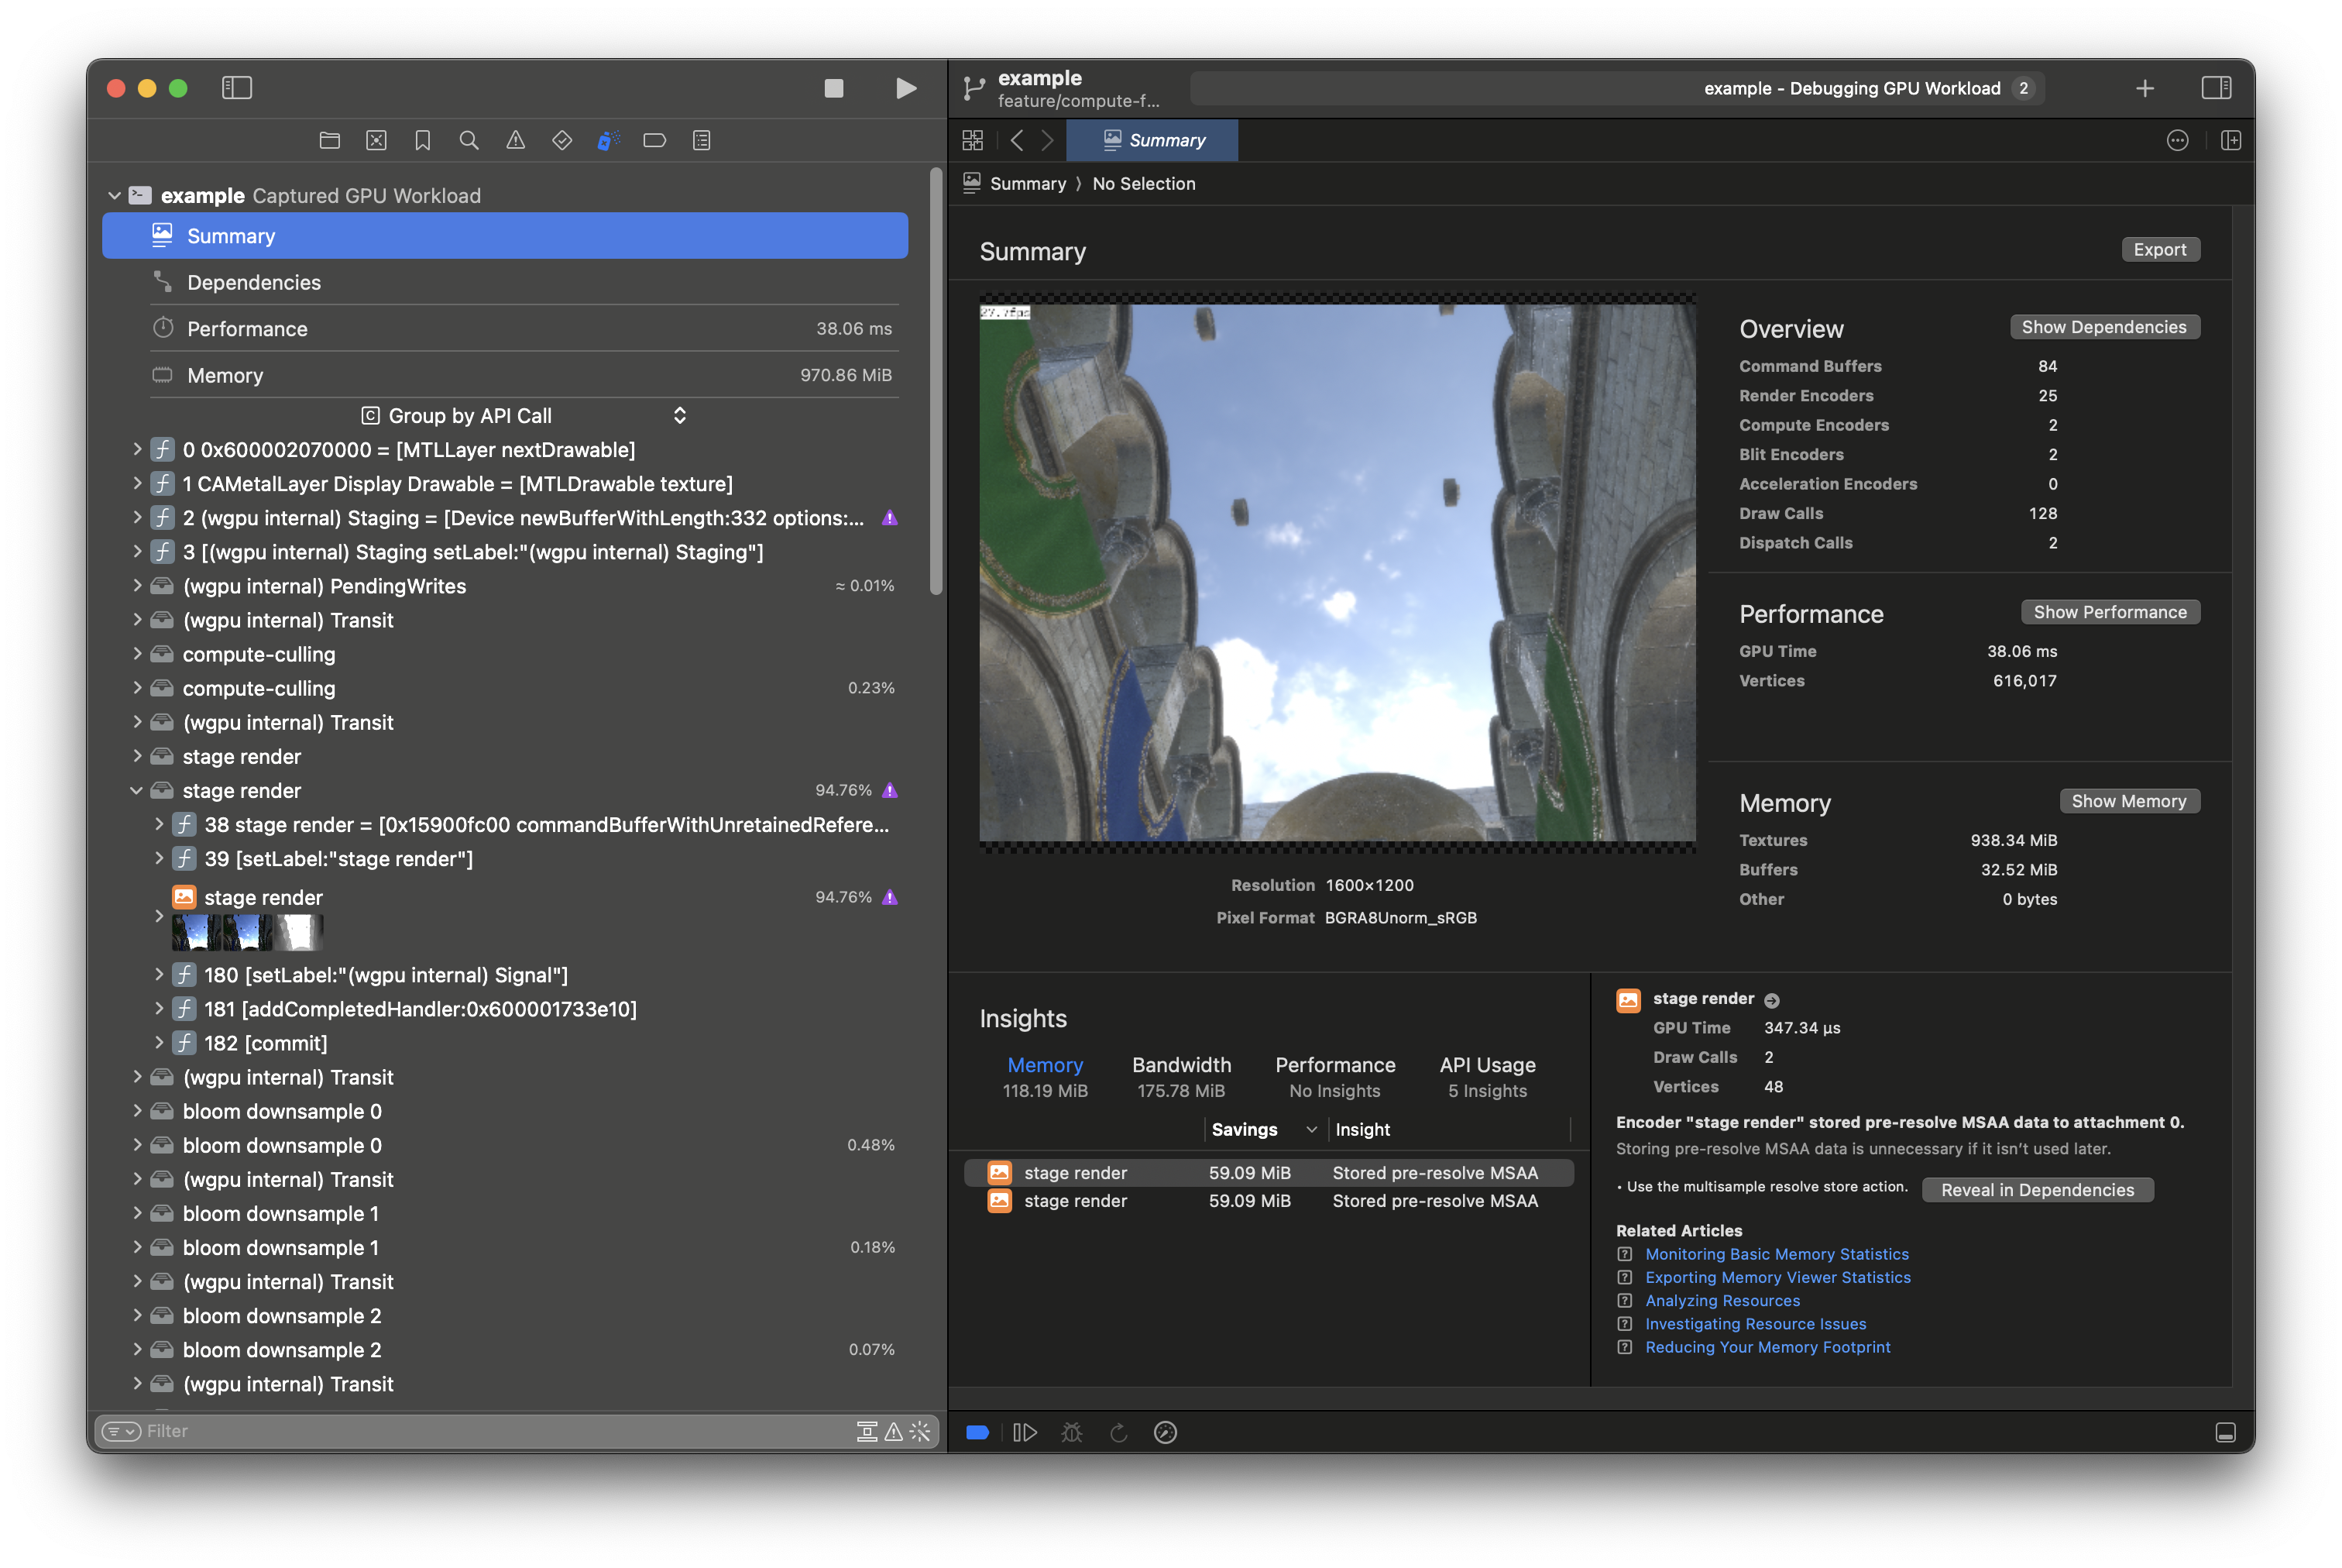The image size is (2342, 1568).
Task: Open the bookmark navigator
Action: coord(423,140)
